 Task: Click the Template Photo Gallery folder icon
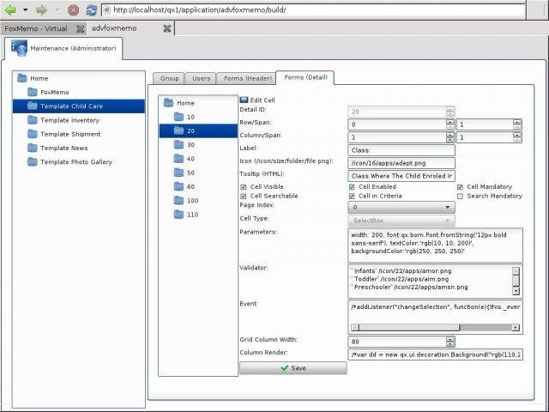[x=33, y=162]
